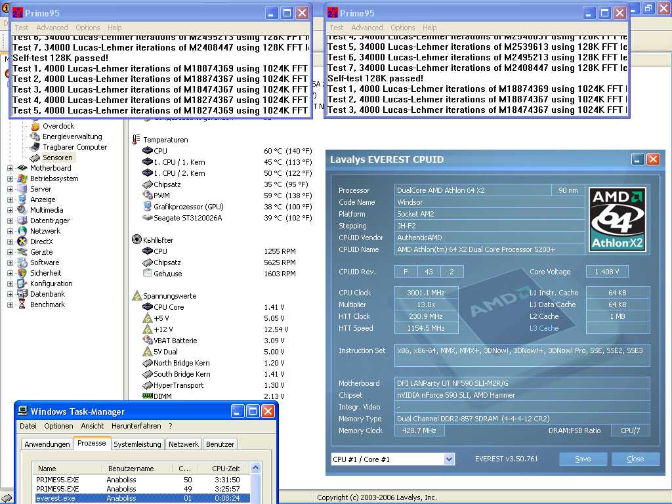Click Save button in EVEREST CPUID

583,459
